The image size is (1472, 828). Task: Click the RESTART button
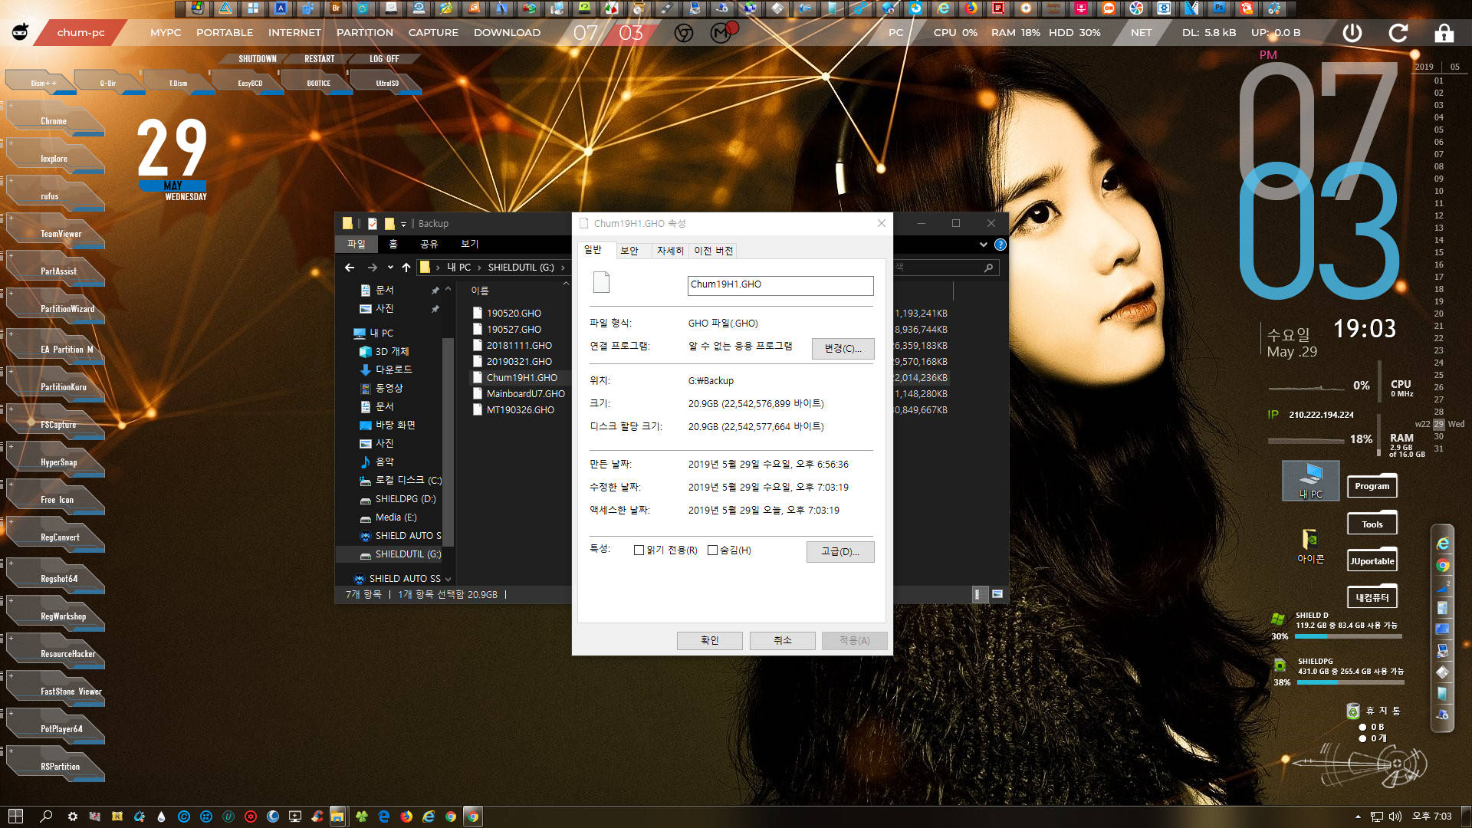click(319, 59)
